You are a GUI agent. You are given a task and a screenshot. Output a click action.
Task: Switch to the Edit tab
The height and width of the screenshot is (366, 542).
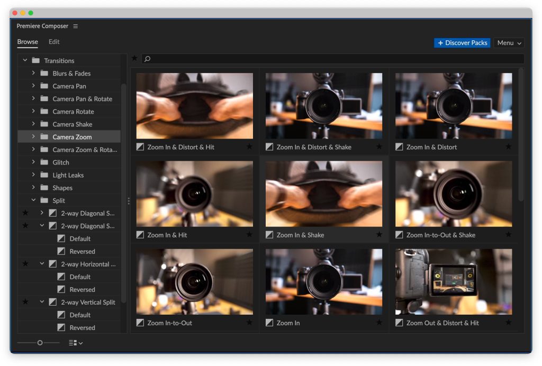54,42
